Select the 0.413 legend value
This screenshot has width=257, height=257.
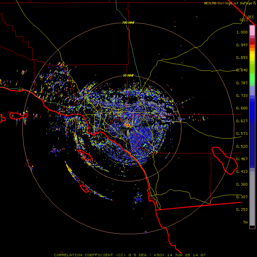coord(242,172)
